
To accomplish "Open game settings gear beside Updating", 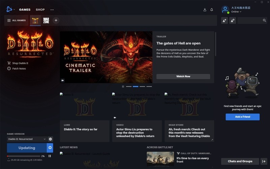I will tap(50, 147).
